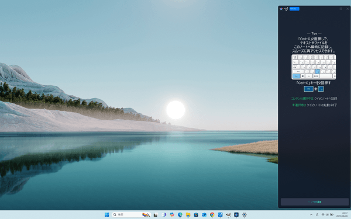The width and height of the screenshot is (351, 219).
Task: Click the colorful star icon in the note panel
Action: click(x=281, y=9)
